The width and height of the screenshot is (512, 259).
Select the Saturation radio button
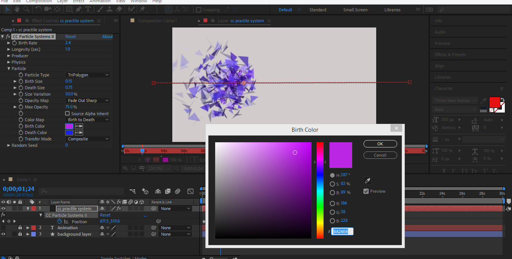[x=332, y=184]
